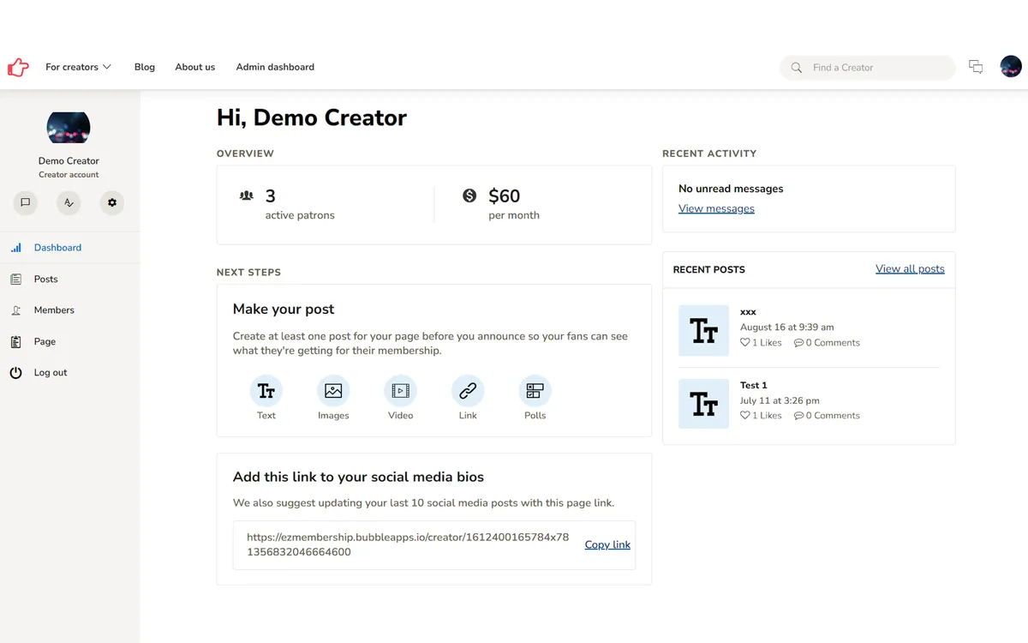This screenshot has height=643, width=1028.
Task: Open the post titled xxx
Action: pyautogui.click(x=748, y=312)
